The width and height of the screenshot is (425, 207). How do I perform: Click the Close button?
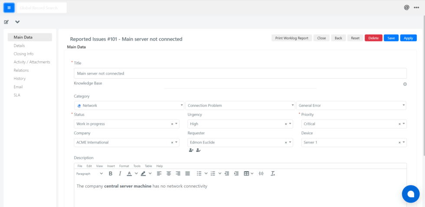pos(321,38)
